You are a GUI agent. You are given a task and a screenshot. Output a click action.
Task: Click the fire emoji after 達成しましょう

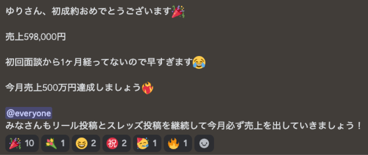(x=148, y=88)
